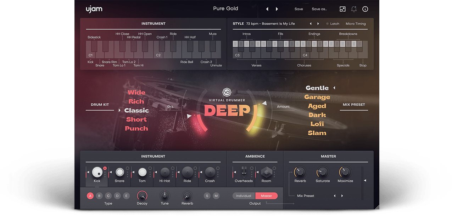452x216 pixels.
Task: Select the Classic drum kit
Action: [x=136, y=111]
